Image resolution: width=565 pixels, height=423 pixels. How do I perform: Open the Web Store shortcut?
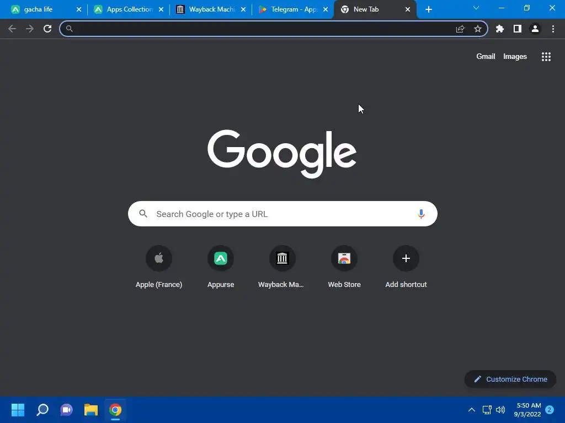click(344, 267)
